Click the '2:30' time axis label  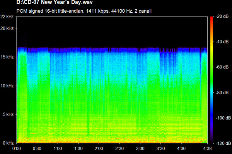(x=119, y=148)
